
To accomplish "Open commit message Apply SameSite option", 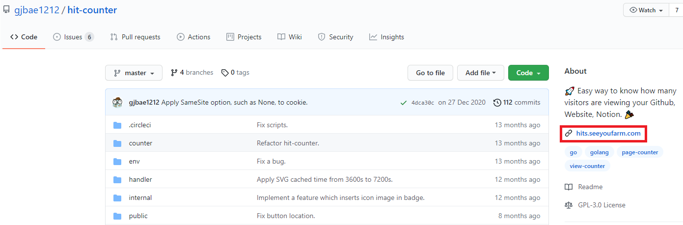I will pyautogui.click(x=234, y=102).
